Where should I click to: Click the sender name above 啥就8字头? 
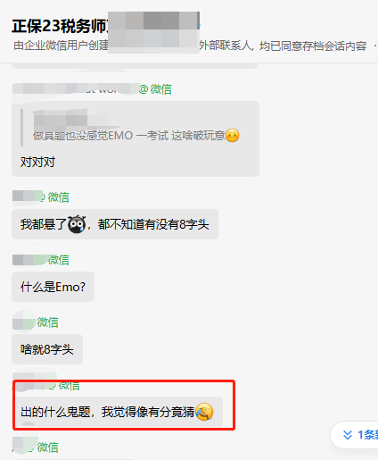(36, 322)
